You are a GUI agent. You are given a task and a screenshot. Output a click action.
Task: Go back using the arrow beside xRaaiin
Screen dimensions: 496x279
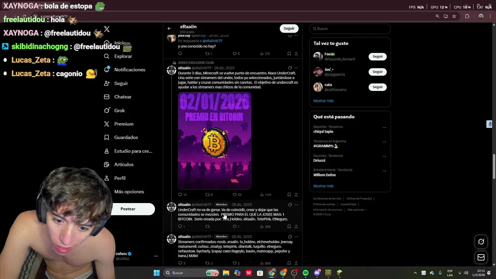click(x=169, y=28)
